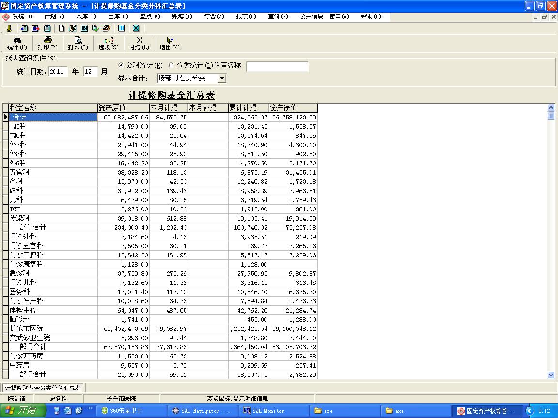This screenshot has height=418, width=558.
Task: Open the 选项(S) options button
Action: 108,44
